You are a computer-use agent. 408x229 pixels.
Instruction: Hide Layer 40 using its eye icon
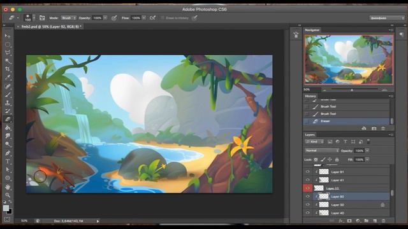click(x=307, y=213)
